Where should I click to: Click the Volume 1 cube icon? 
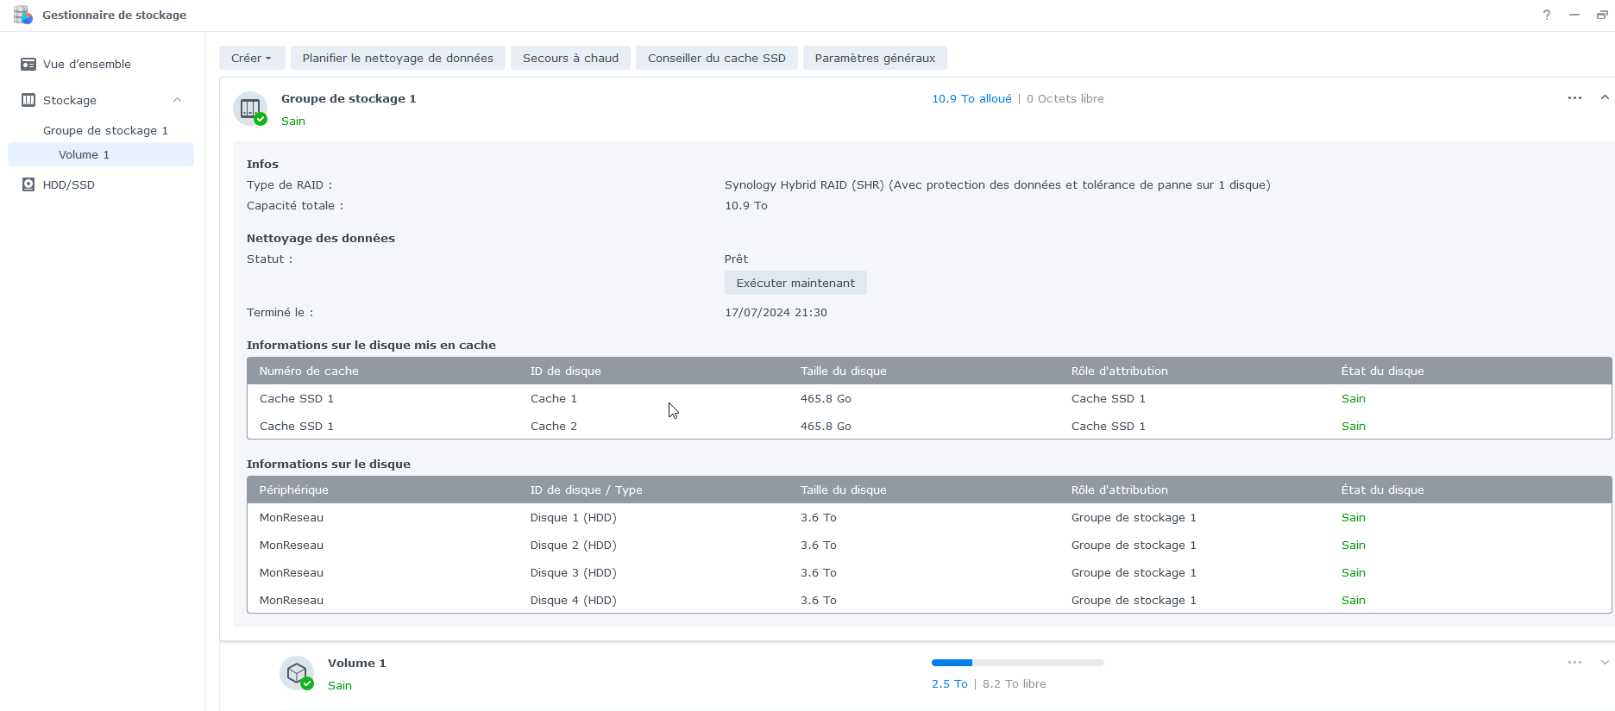pos(297,673)
